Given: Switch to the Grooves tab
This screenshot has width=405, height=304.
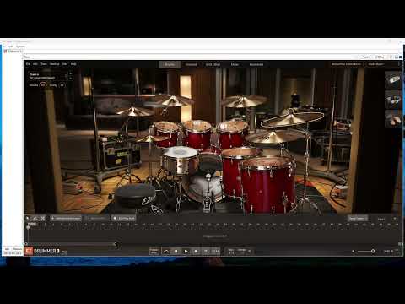Looking at the screenshot, I should pos(192,64).
